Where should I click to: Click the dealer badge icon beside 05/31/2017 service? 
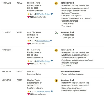[x=56, y=81]
